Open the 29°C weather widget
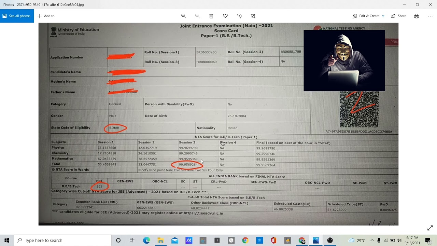This screenshot has height=246, width=437. pos(357,240)
